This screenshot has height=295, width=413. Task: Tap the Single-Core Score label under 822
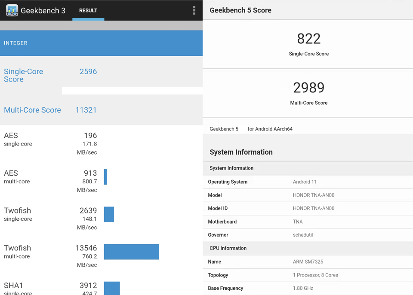click(x=309, y=54)
